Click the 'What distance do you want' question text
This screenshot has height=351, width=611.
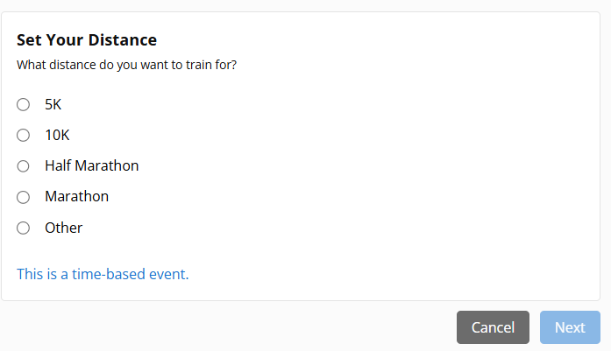126,65
